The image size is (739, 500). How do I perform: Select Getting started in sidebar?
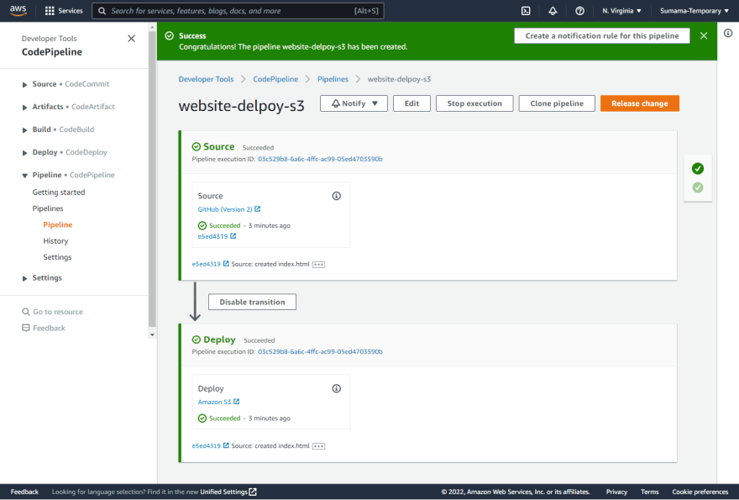point(59,192)
